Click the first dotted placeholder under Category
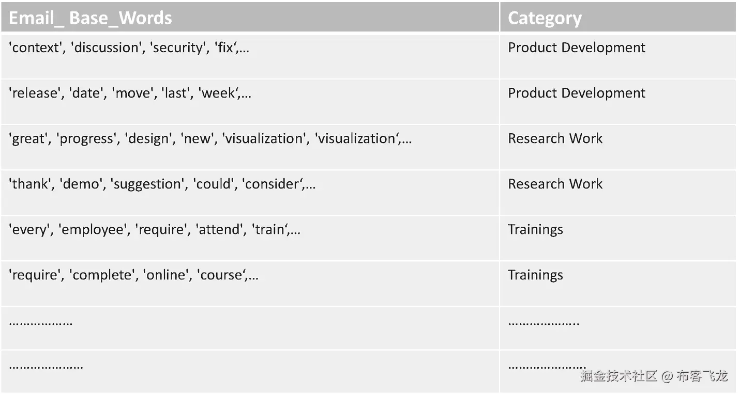The image size is (739, 394). tap(544, 324)
